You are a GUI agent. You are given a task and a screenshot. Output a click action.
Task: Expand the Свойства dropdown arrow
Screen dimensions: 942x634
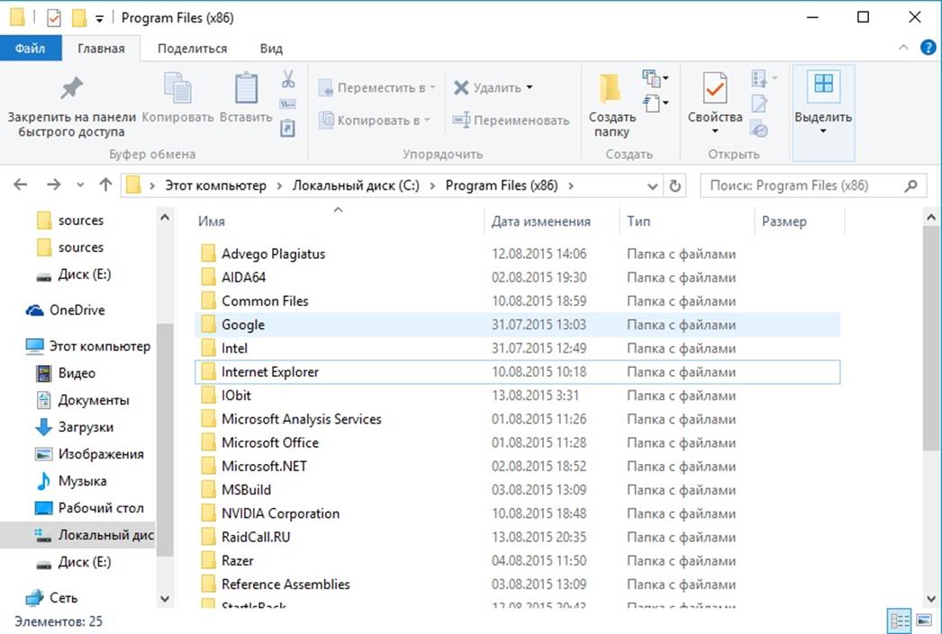pos(715,131)
